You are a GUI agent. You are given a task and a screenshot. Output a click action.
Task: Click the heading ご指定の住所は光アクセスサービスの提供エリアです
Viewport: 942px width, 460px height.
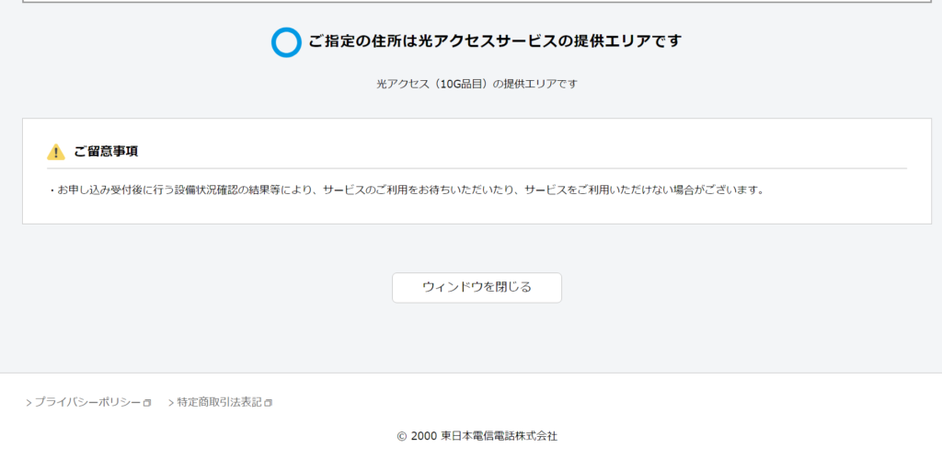[x=495, y=41]
